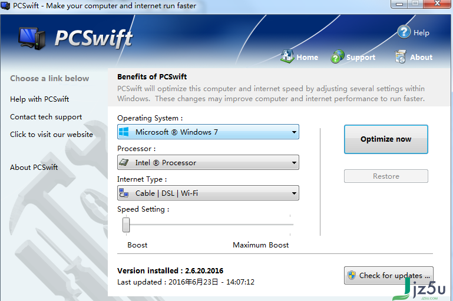Open the Home menu label

coord(307,58)
